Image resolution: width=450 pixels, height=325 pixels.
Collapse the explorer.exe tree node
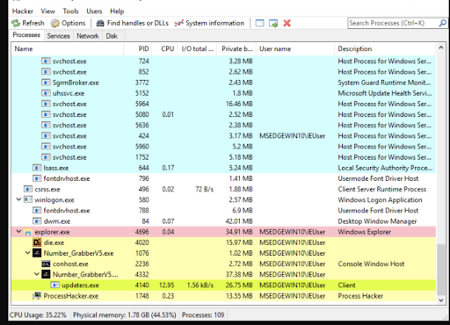point(18,231)
